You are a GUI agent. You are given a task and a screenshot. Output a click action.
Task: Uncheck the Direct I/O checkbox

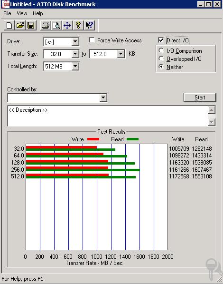click(x=161, y=40)
